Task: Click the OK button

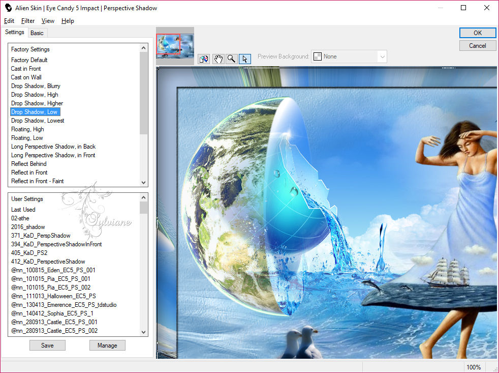Action: tap(477, 33)
